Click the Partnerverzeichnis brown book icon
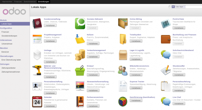The height and width of the screenshot is (110, 202). [x=80, y=102]
